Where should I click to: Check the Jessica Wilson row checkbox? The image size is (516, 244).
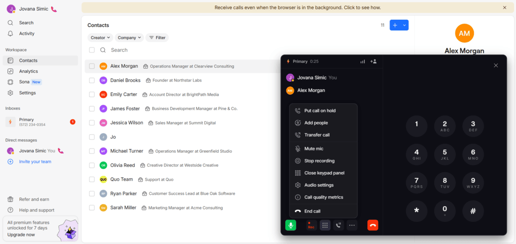coord(92,123)
